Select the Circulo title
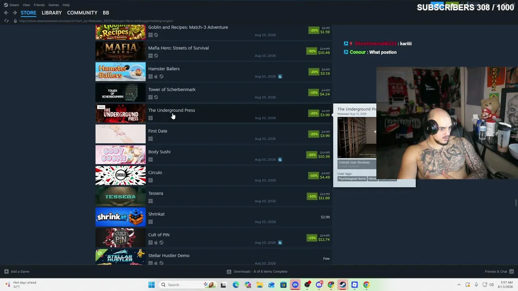The width and height of the screenshot is (518, 291). [155, 172]
